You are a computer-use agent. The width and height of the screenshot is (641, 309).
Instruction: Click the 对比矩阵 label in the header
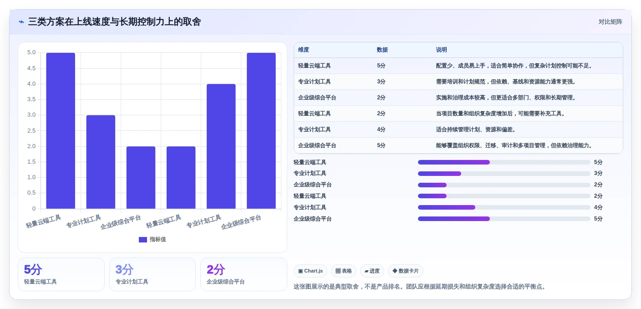pos(610,22)
